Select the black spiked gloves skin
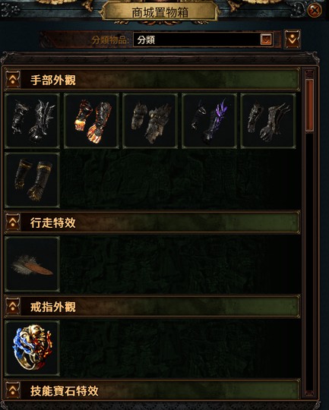Image resolution: width=329 pixels, height=410 pixels. (x=32, y=121)
